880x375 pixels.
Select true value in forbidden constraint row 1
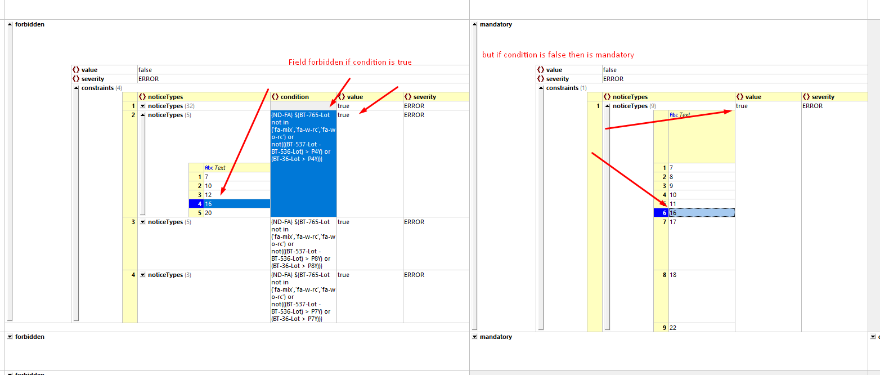tap(370, 106)
